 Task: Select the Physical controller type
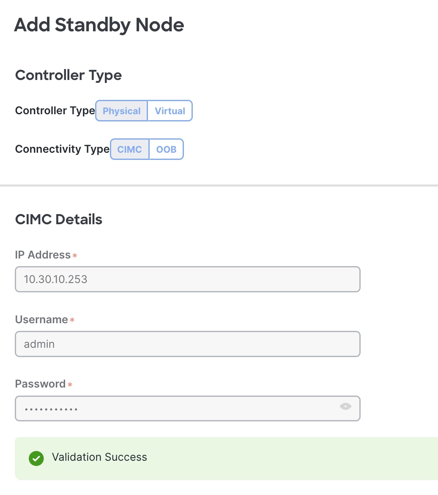tap(121, 110)
